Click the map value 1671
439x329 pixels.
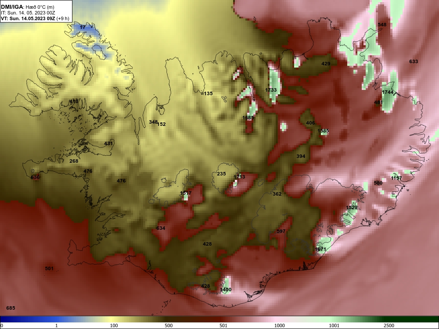click(x=320, y=249)
